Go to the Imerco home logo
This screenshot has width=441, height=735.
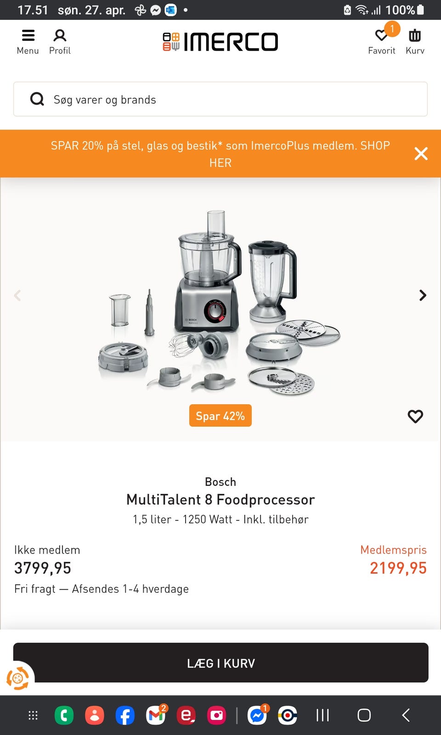[x=220, y=42]
